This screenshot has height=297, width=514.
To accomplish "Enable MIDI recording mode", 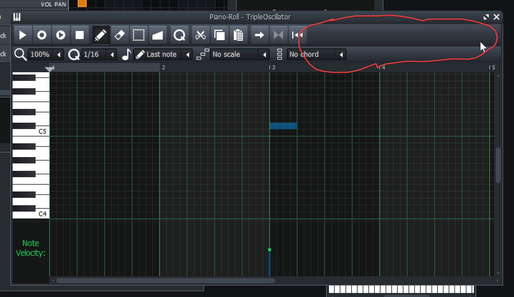I will [42, 35].
